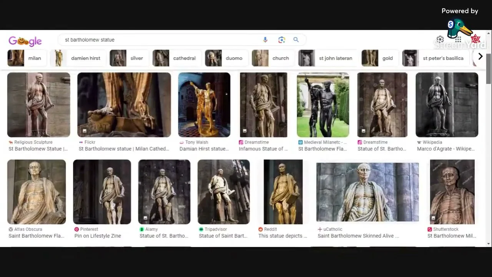This screenshot has width=492, height=277.
Task: Open the 'St Bartholomew Fla...' Medieval Milanetc link
Action: [322, 149]
